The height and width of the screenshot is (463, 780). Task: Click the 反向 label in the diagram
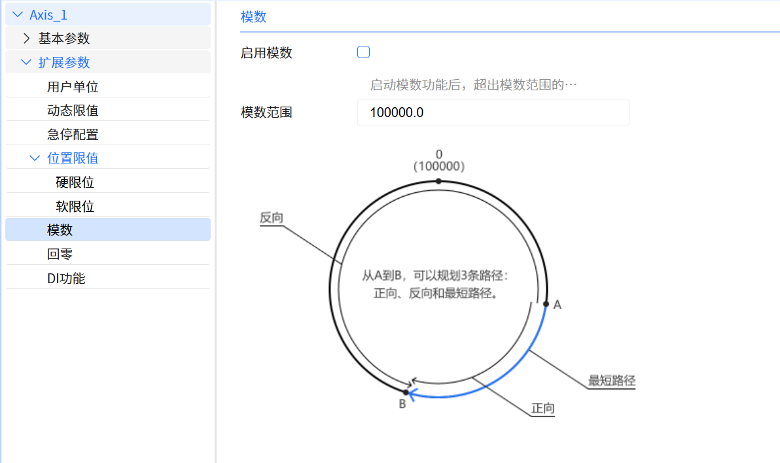(x=271, y=218)
